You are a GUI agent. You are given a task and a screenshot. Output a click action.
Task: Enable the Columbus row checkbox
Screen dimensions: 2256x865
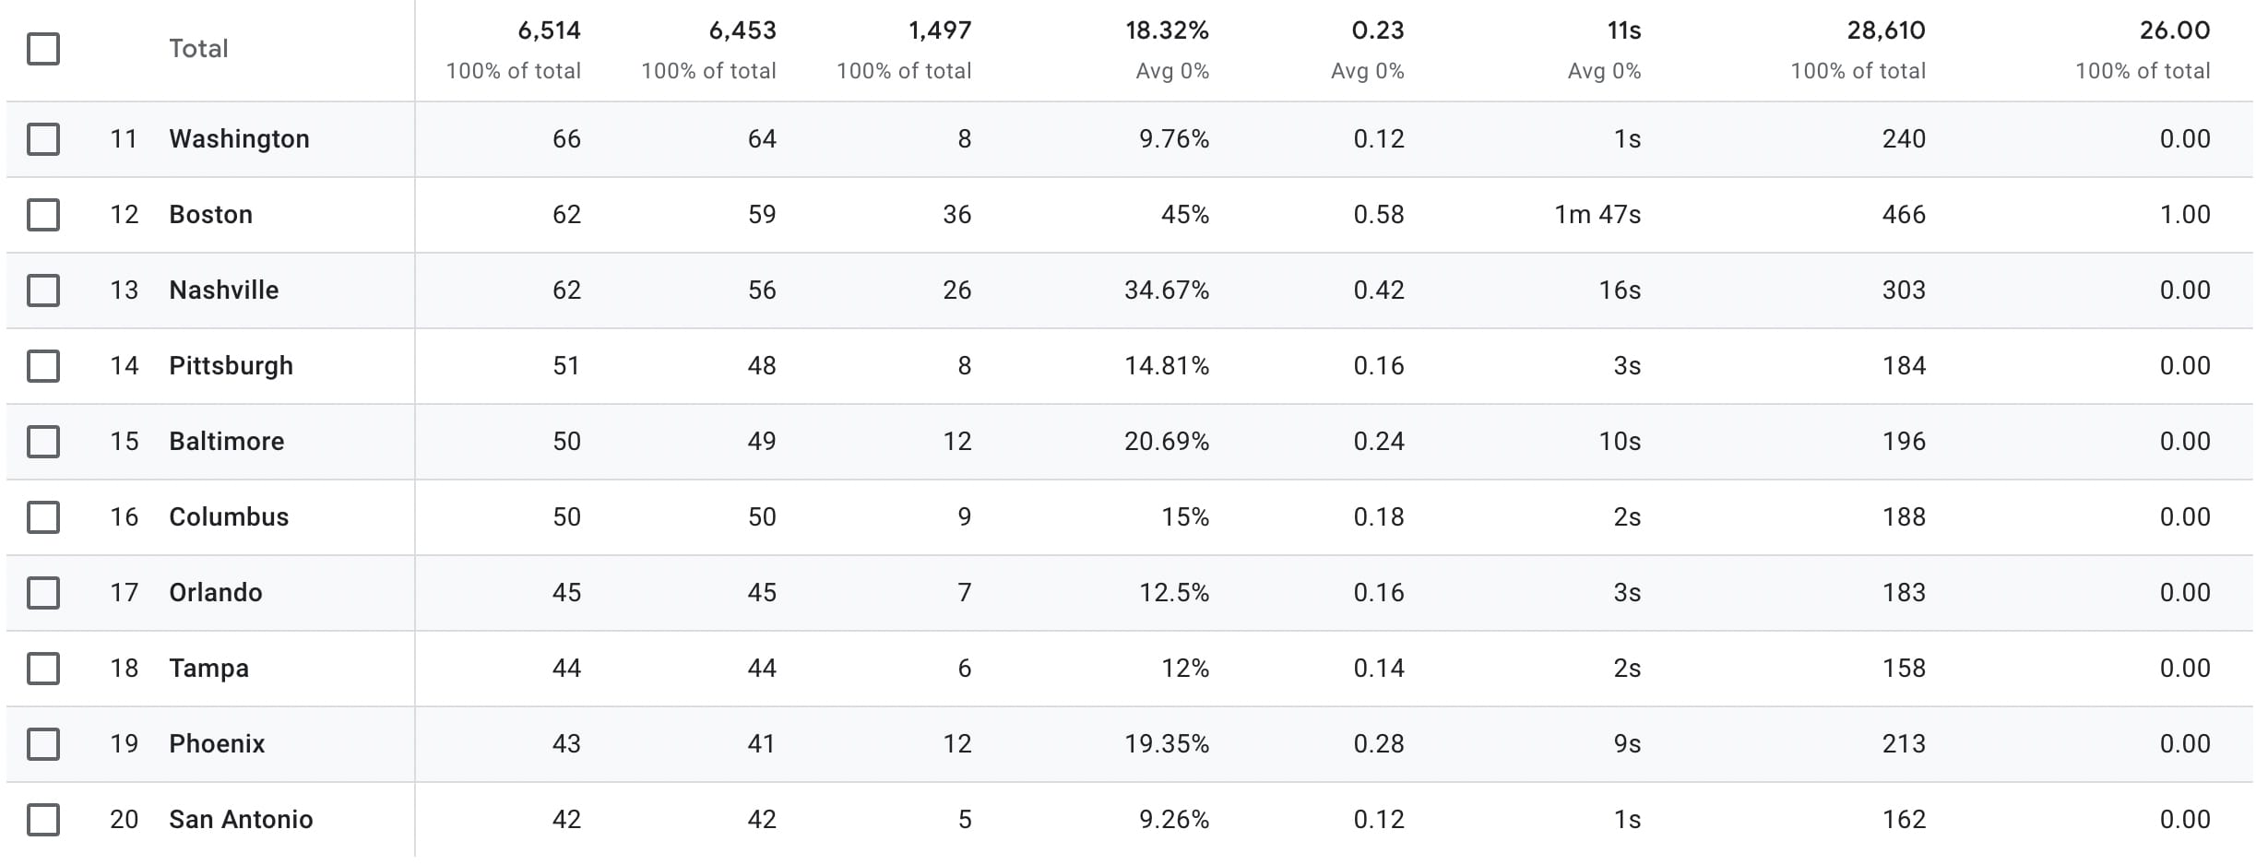(x=43, y=517)
